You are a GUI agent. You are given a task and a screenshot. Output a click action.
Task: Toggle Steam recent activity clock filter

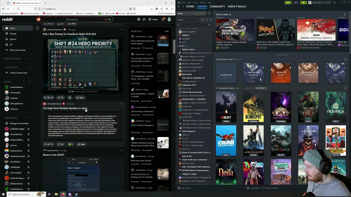click(207, 20)
